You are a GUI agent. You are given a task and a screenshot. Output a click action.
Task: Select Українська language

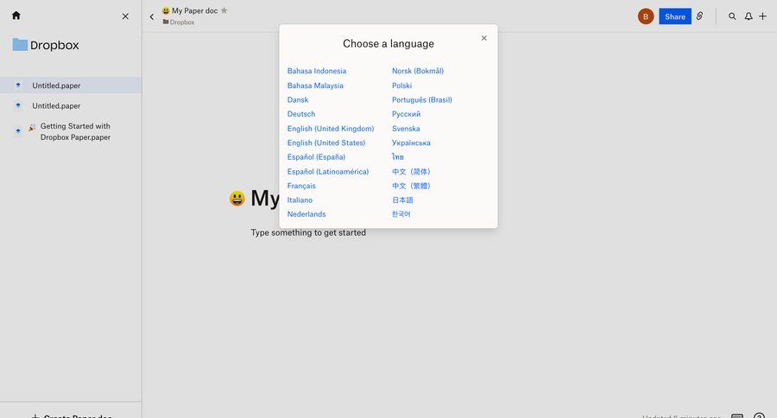point(411,142)
